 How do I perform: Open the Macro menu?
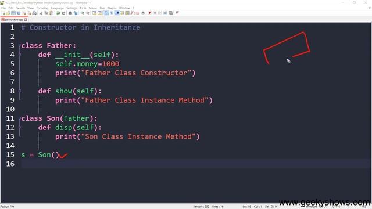tap(93, 8)
